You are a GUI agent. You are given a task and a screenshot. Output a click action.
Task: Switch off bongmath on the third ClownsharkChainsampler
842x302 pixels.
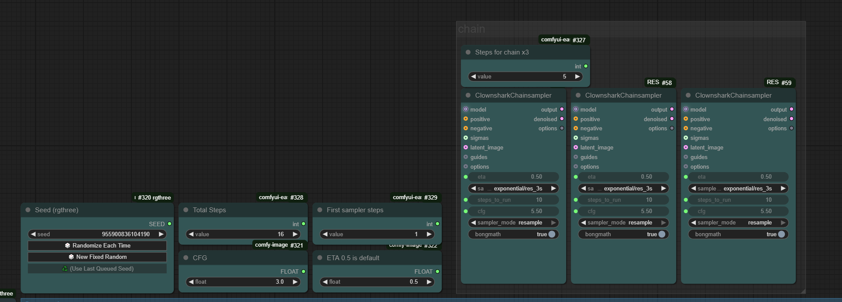coord(781,234)
